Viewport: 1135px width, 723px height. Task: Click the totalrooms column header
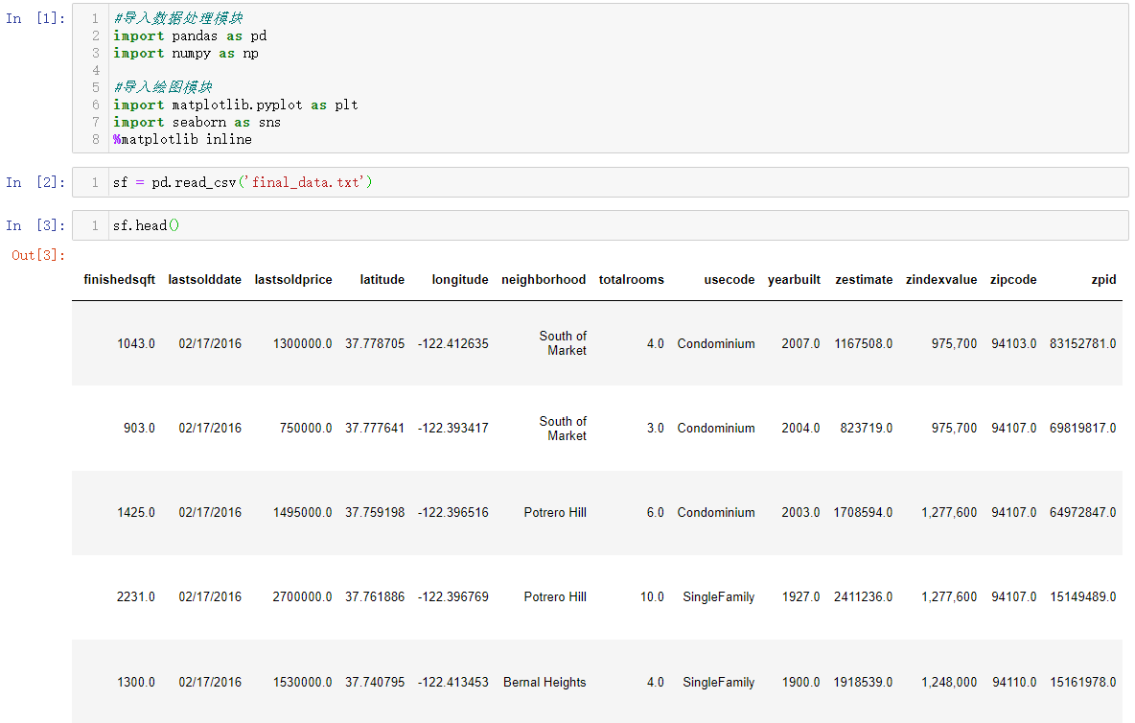(631, 279)
